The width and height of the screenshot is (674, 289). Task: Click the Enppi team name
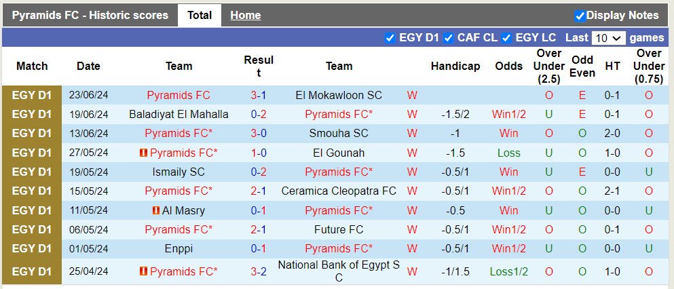[179, 249]
